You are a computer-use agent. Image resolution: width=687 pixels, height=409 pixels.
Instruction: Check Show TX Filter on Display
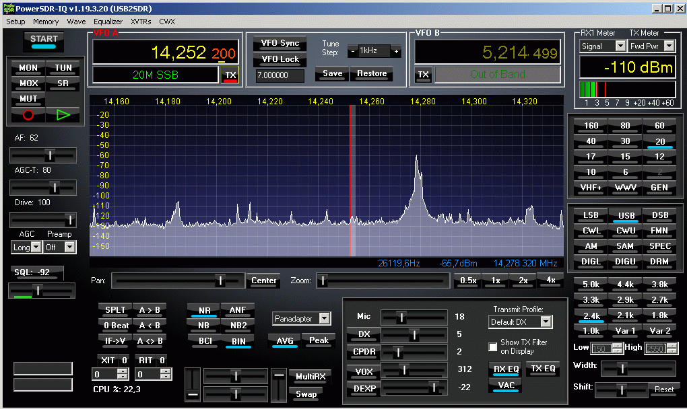pyautogui.click(x=493, y=347)
